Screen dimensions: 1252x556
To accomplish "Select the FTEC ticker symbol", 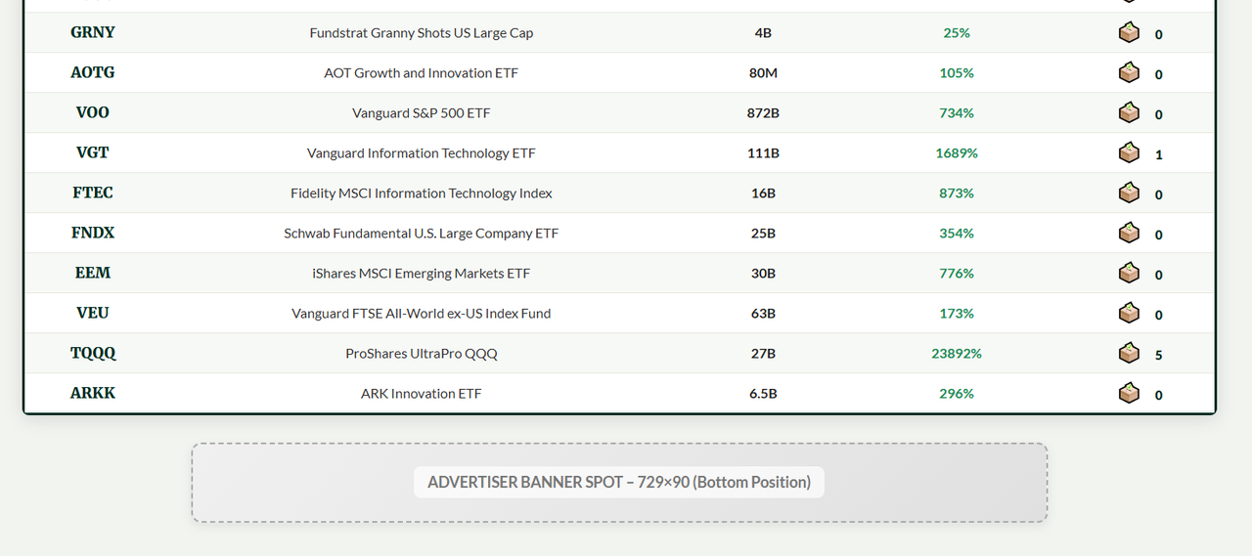I will tap(93, 192).
